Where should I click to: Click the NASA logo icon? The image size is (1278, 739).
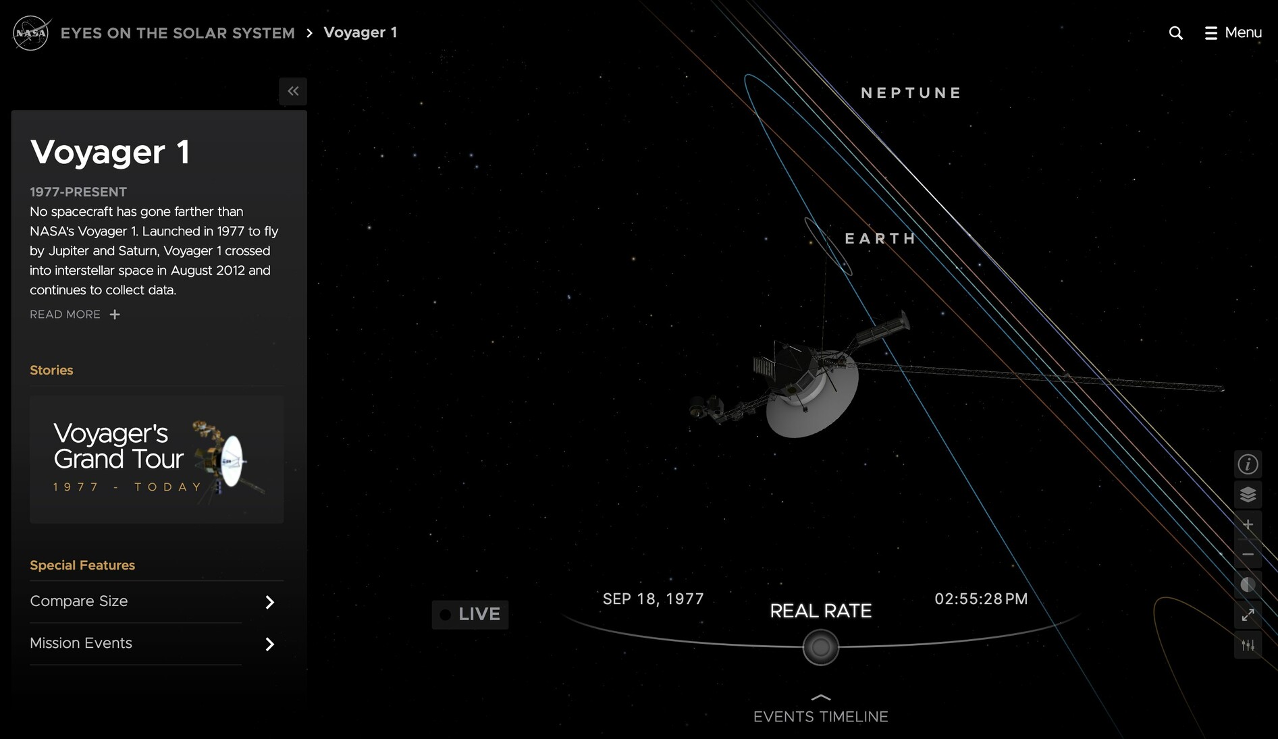31,33
